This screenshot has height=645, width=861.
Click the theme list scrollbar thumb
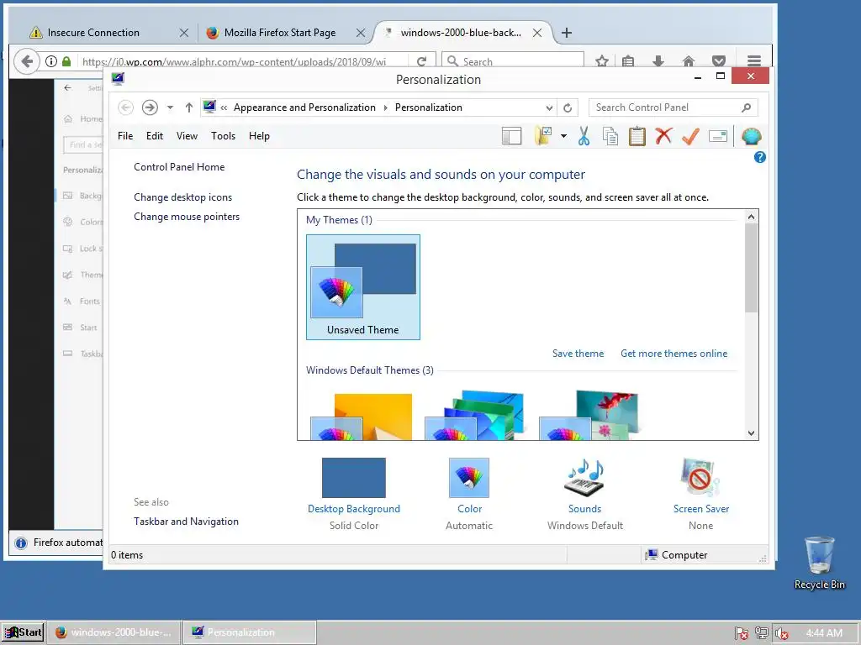(751, 268)
